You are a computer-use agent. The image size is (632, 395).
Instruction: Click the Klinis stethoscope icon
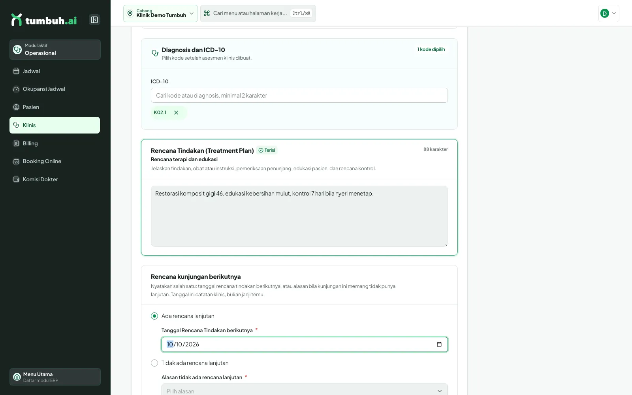tap(16, 125)
